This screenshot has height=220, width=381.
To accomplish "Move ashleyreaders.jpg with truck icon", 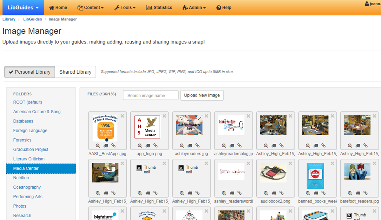I will click(x=190, y=146).
